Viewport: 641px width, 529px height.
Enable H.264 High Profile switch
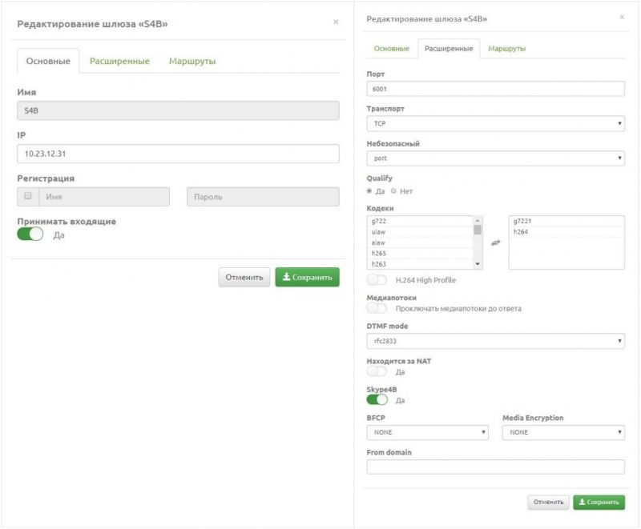(x=377, y=280)
